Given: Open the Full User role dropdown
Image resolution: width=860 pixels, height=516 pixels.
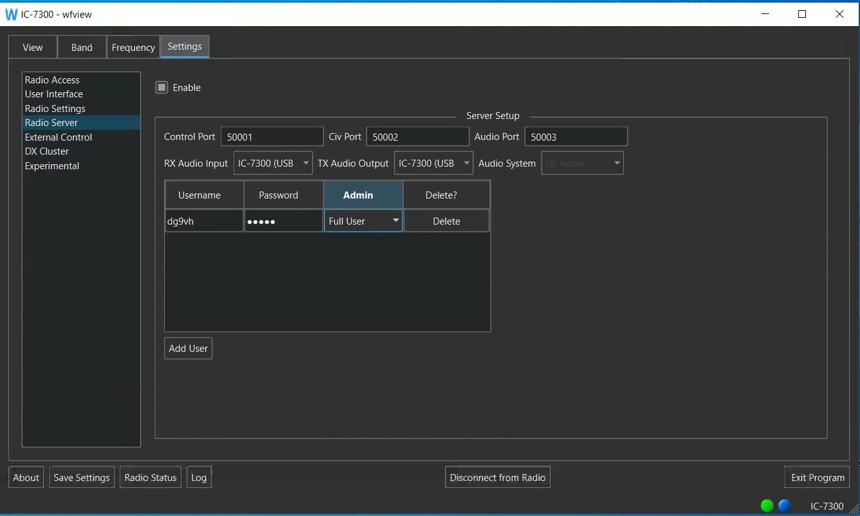Looking at the screenshot, I should coord(363,221).
